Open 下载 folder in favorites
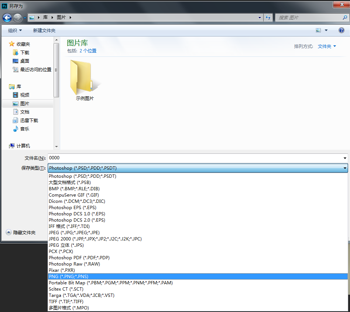The height and width of the screenshot is (312, 350). pos(25,53)
